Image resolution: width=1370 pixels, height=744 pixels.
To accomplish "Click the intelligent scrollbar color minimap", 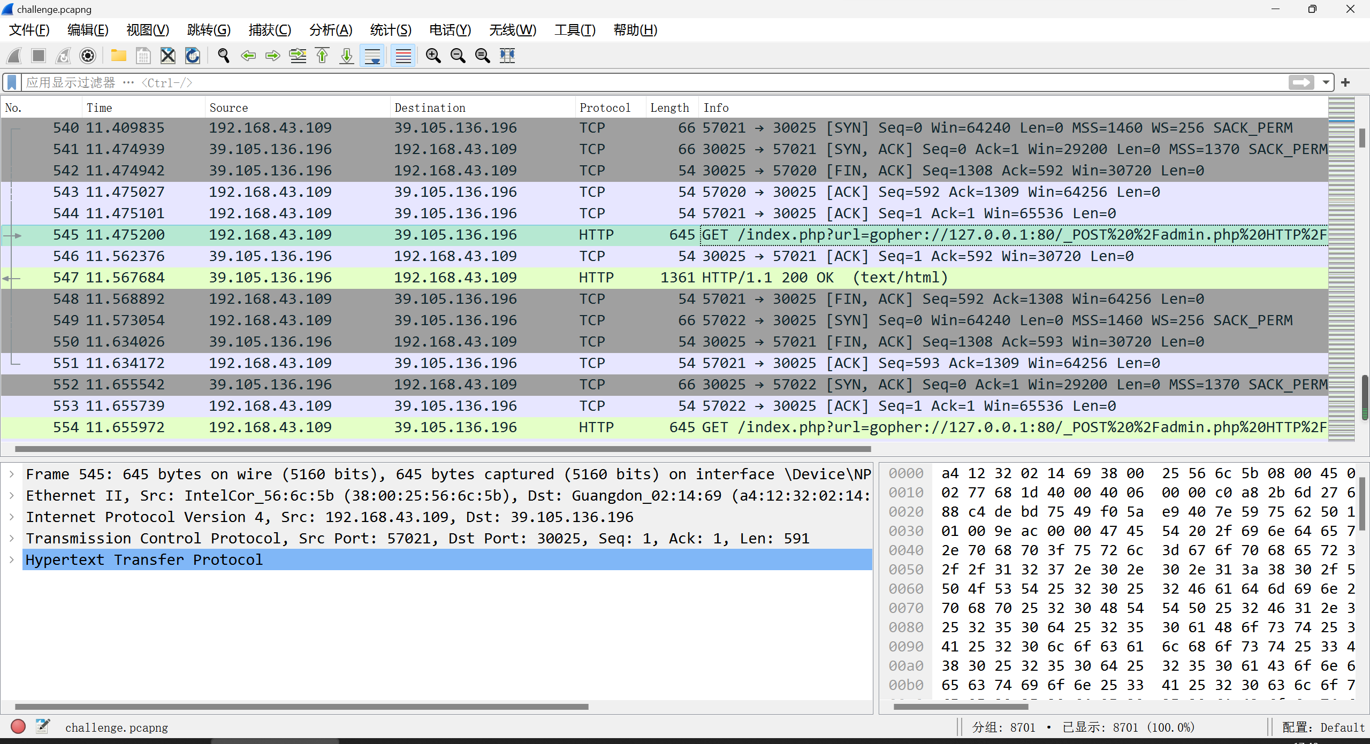I will [1342, 270].
